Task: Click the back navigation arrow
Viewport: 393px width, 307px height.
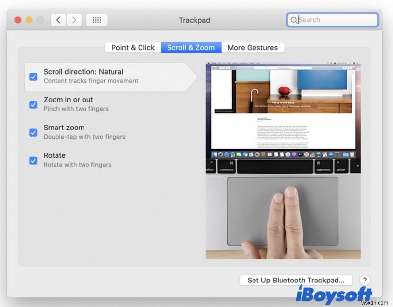Action: 58,20
